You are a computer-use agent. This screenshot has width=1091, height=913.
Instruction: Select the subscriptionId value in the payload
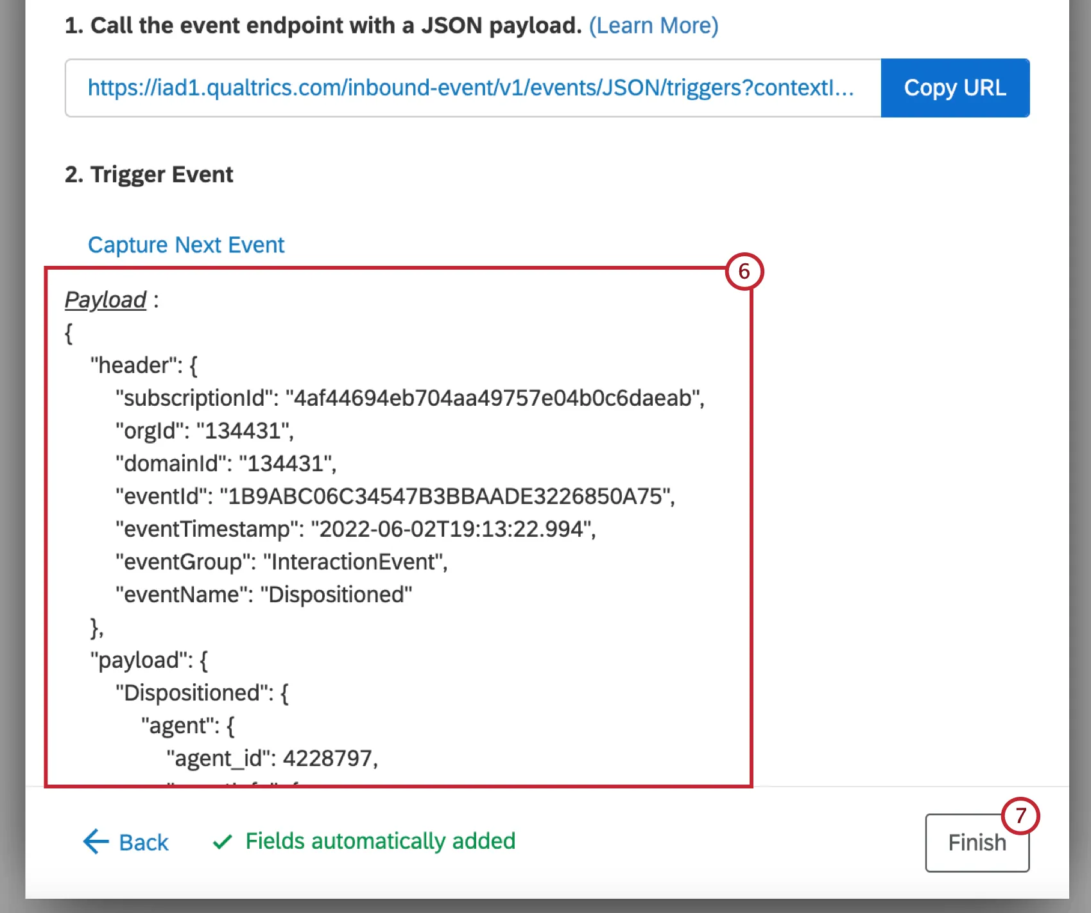click(x=494, y=397)
